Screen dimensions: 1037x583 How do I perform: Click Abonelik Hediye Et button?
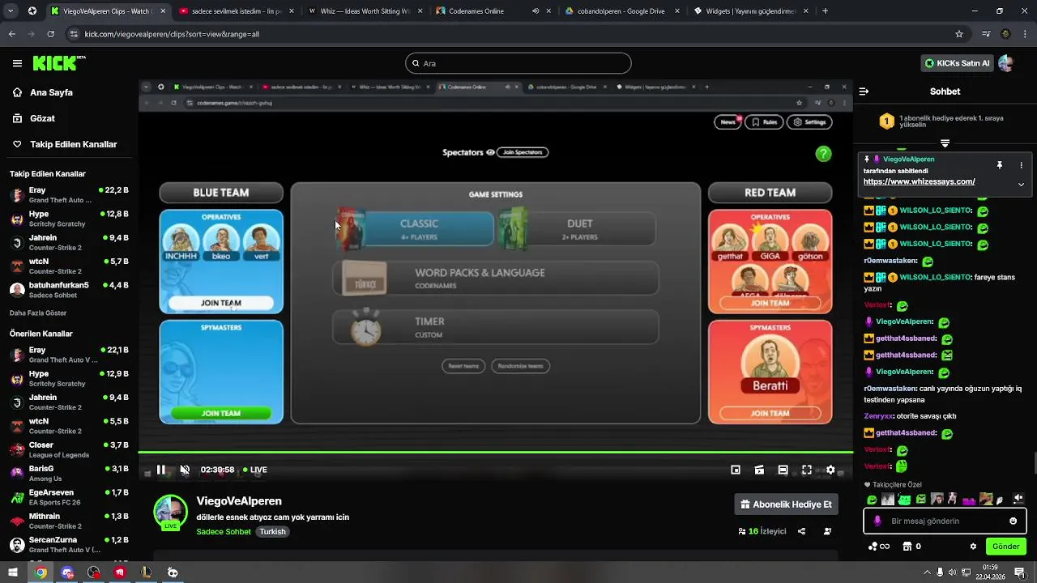(x=786, y=504)
